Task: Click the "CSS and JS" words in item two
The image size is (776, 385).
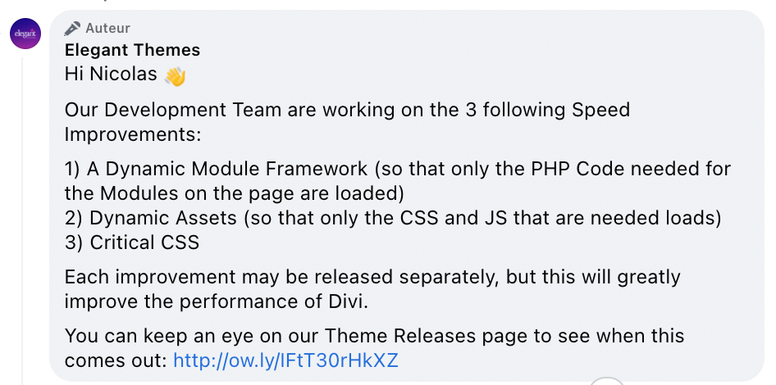Action: click(x=481, y=219)
